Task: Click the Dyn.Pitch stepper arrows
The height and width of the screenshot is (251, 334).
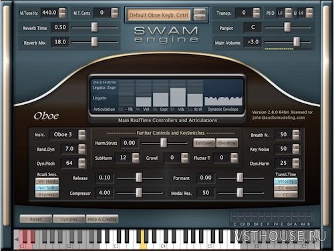Action: coord(82,164)
